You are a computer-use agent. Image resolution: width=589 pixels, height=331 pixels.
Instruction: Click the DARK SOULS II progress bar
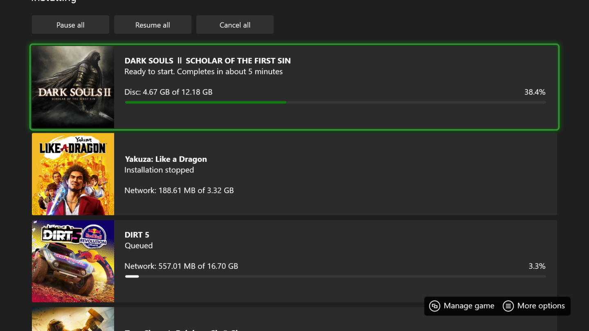tap(335, 102)
